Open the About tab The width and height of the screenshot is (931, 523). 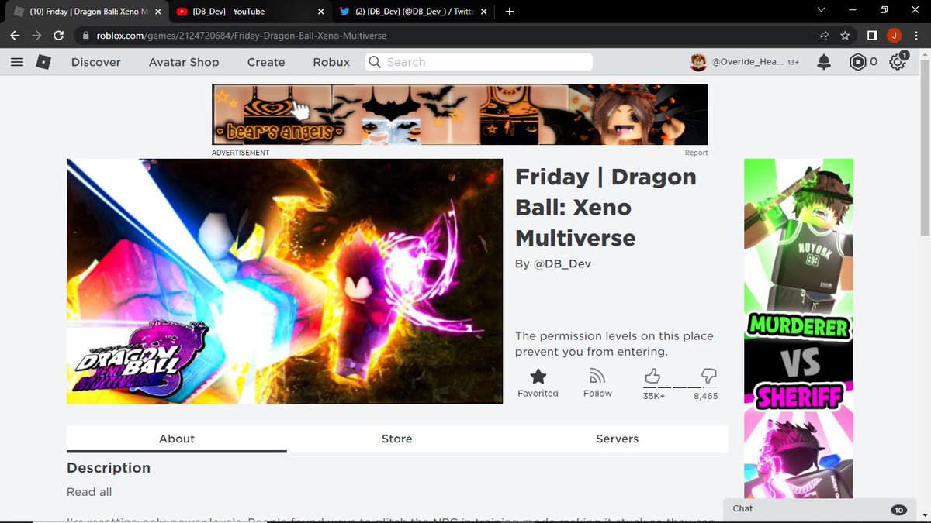[177, 439]
